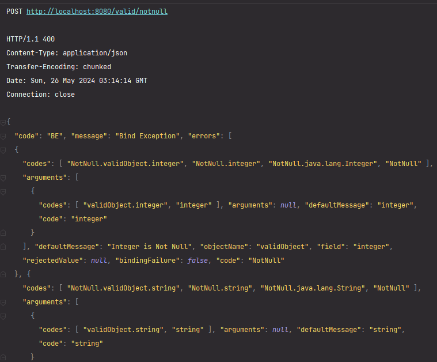Image resolution: width=437 pixels, height=362 pixels.
Task: Click "NotNull.validObject.string" string
Action: 123,288
